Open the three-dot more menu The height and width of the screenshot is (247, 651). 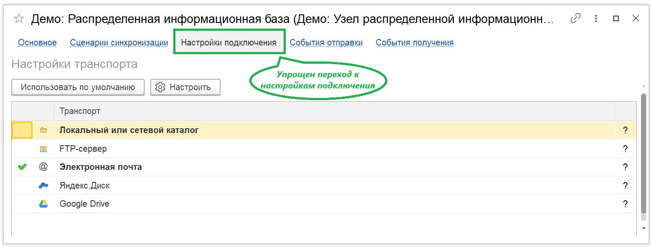(596, 18)
